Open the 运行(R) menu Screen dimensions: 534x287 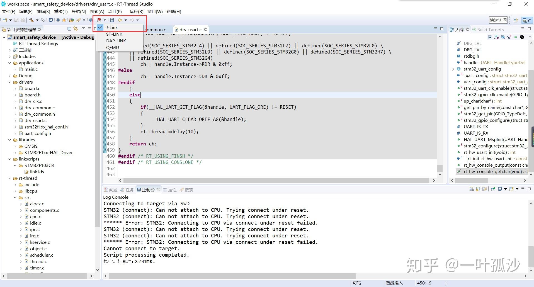click(136, 11)
